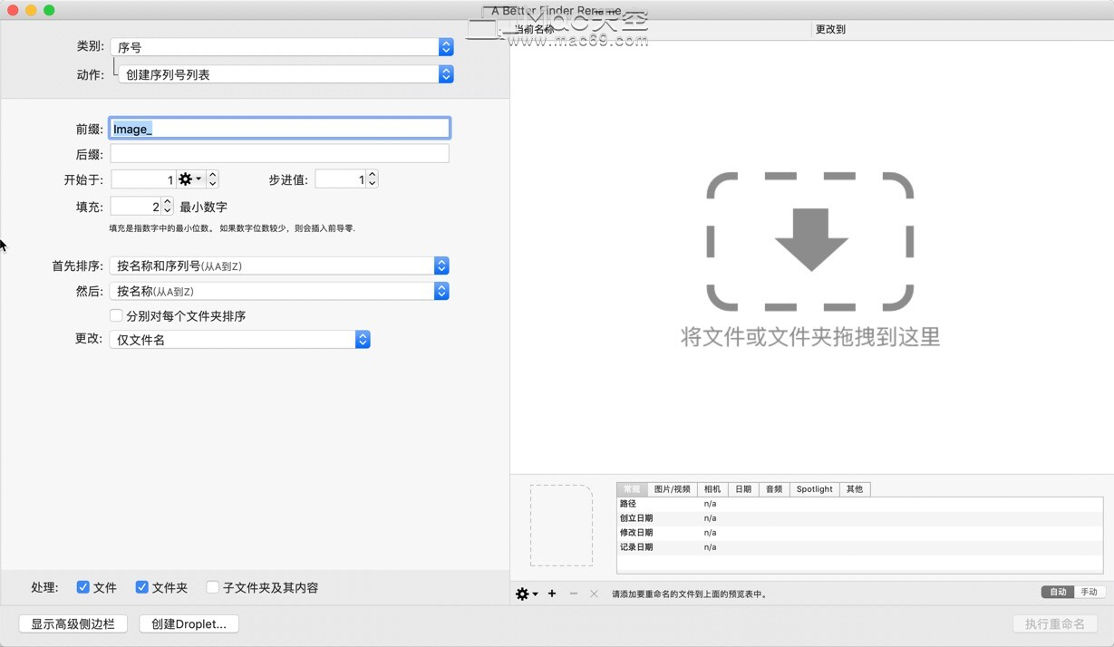Viewport: 1114px width, 647px height.
Task: Click the 填充 stepper arrows
Action: [x=167, y=207]
